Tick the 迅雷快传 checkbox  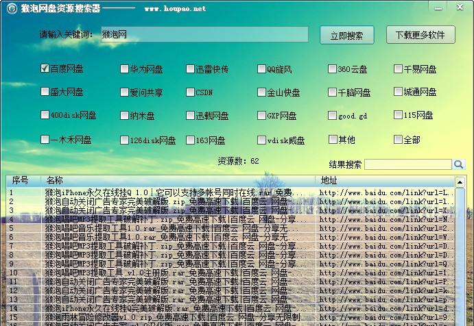tap(190, 68)
